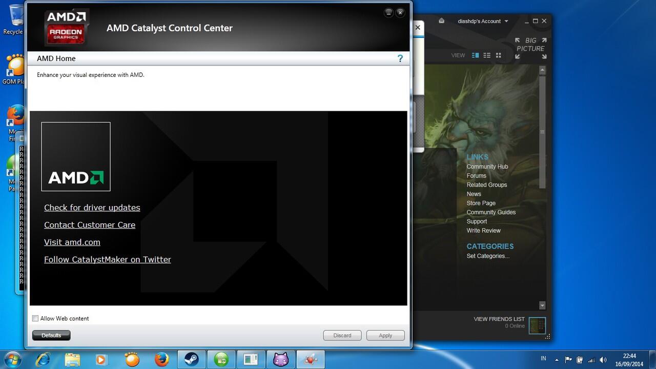Open the network signal tray icon

[591, 360]
